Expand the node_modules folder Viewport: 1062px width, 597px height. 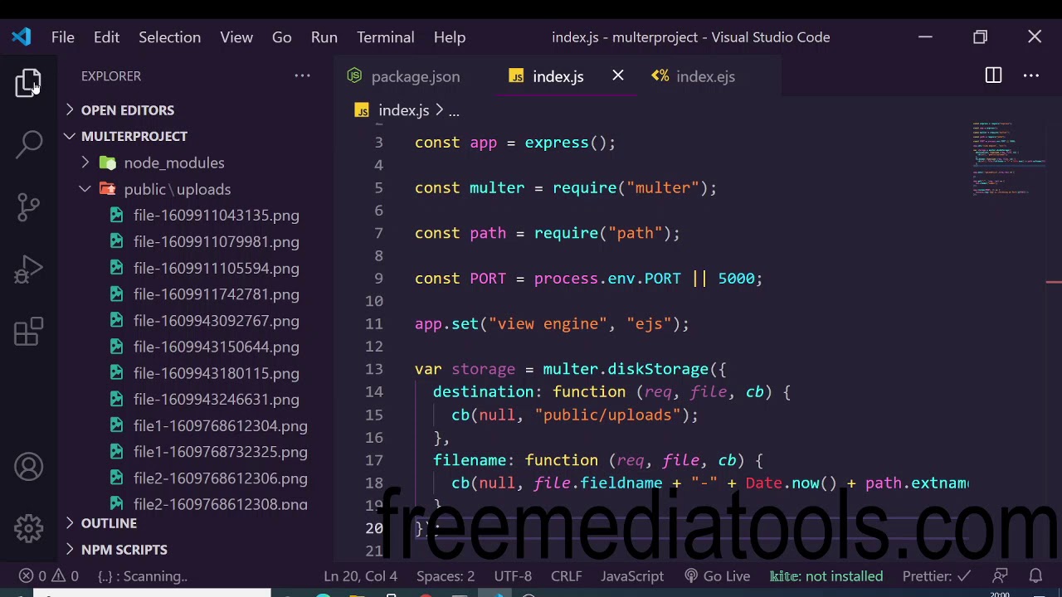(x=173, y=163)
